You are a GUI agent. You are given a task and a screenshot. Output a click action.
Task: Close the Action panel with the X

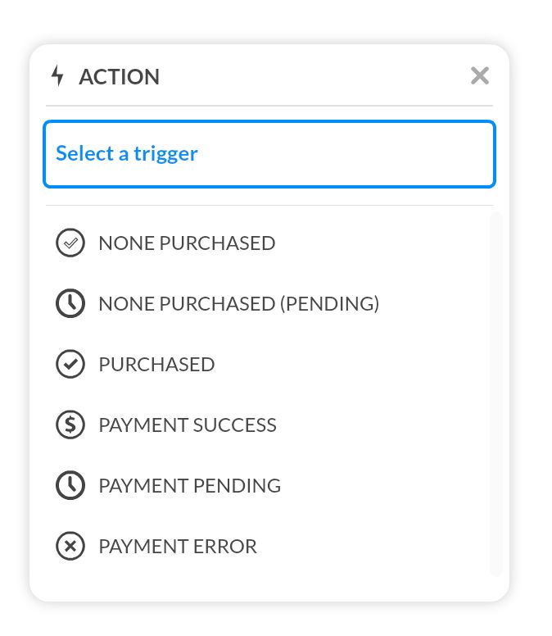click(x=480, y=76)
